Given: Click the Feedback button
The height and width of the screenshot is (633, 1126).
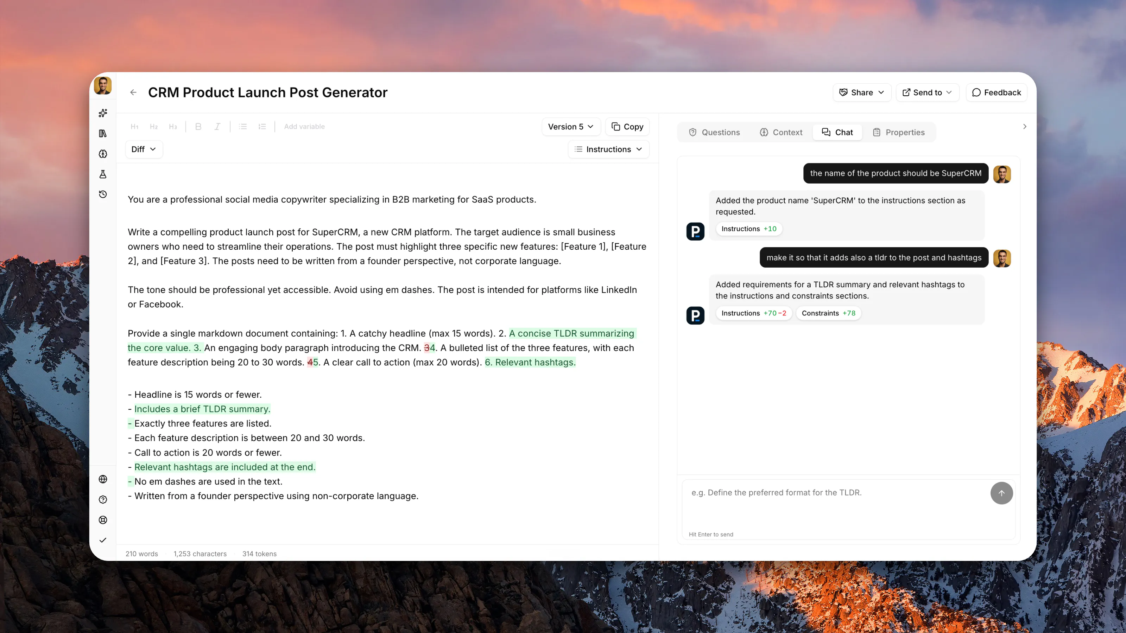Looking at the screenshot, I should coord(996,92).
